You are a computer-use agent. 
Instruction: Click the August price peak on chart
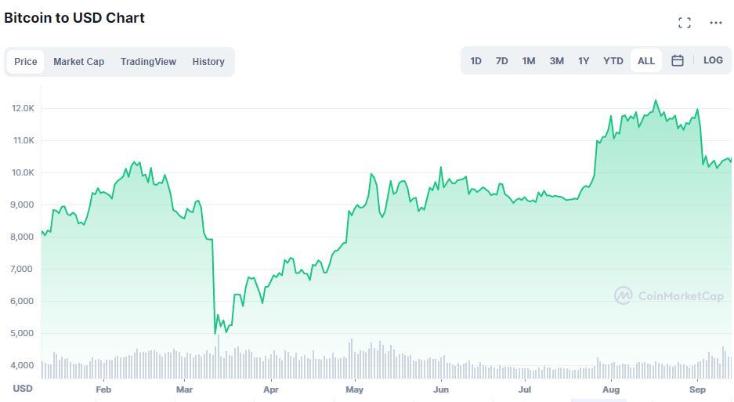pos(656,100)
